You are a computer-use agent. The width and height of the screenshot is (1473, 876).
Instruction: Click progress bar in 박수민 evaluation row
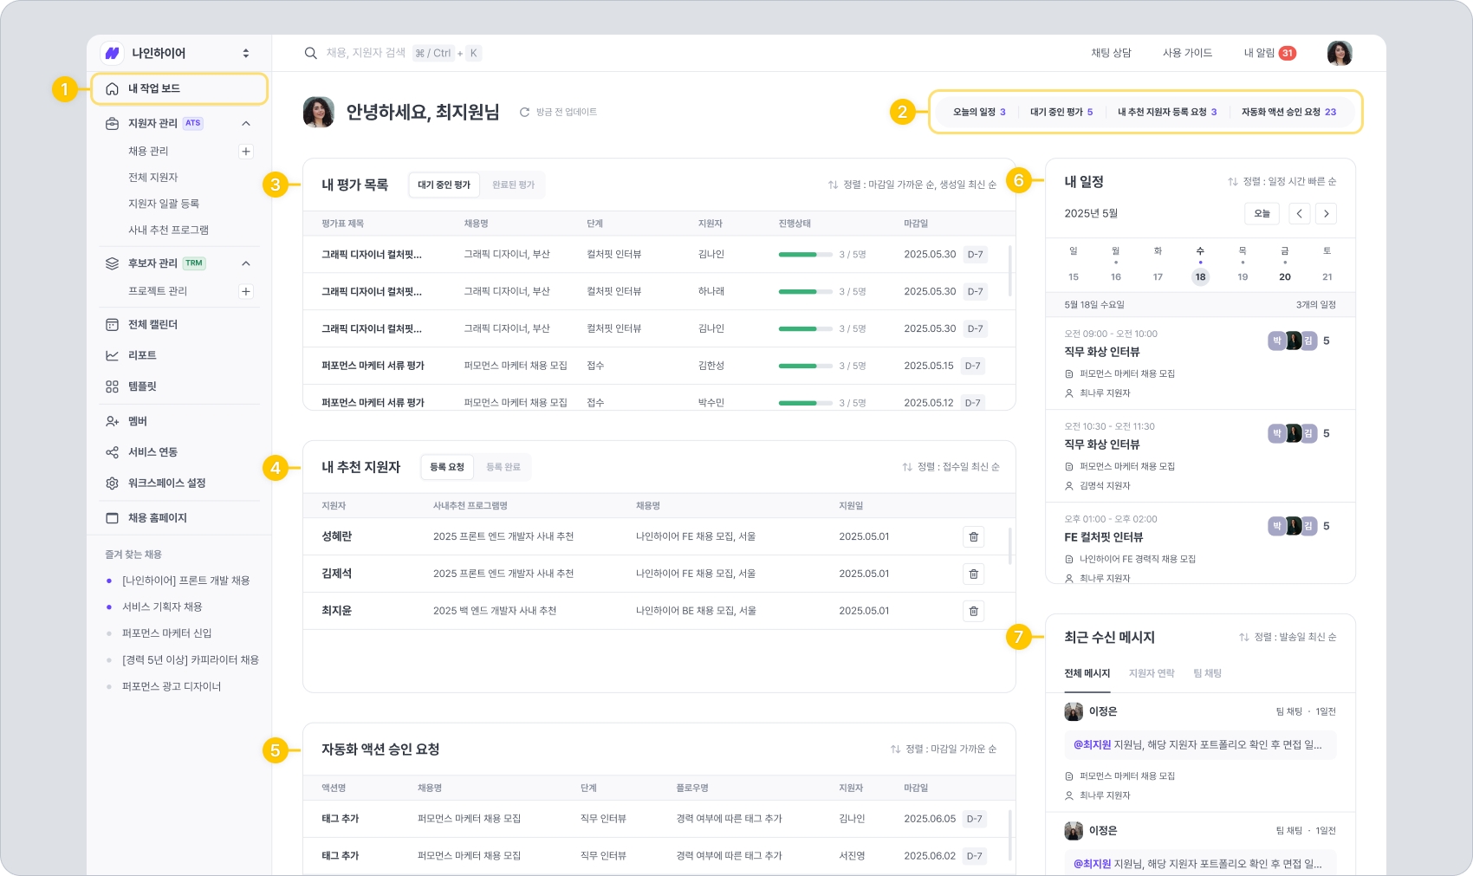806,403
